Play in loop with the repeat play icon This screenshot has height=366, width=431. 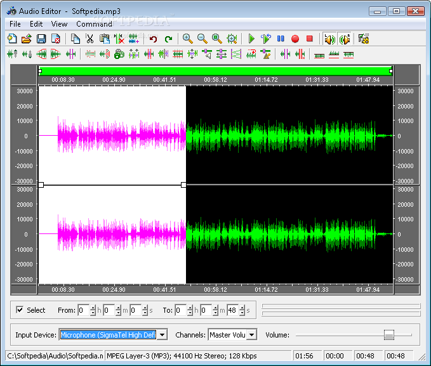(x=266, y=39)
